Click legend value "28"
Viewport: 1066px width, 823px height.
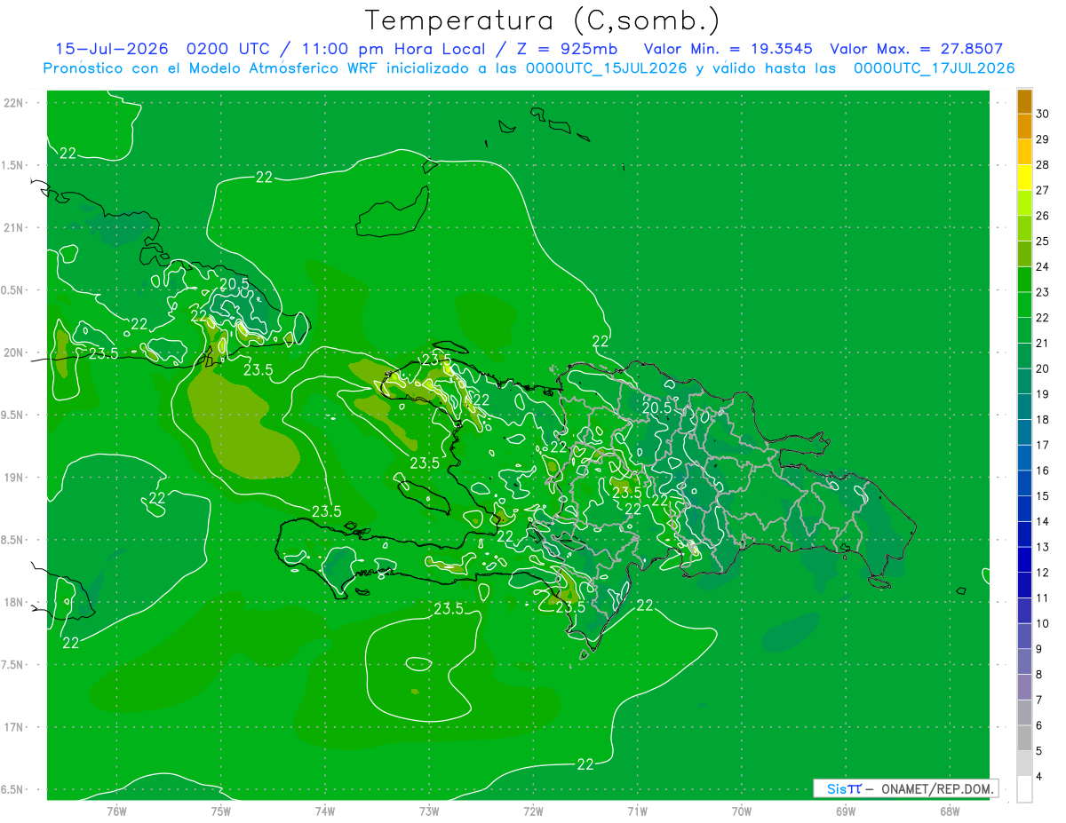tap(1043, 164)
